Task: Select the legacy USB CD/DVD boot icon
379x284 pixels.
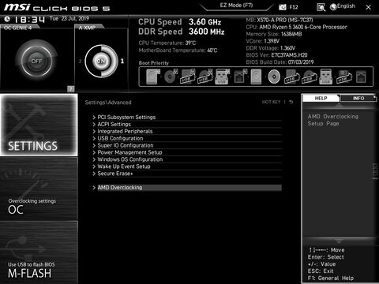Action: point(309,77)
